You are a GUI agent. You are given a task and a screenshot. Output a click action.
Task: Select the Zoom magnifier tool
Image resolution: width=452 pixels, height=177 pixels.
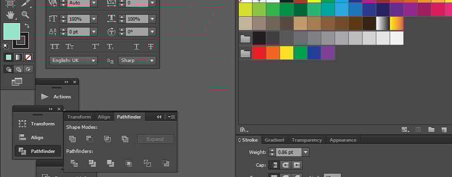click(x=26, y=14)
